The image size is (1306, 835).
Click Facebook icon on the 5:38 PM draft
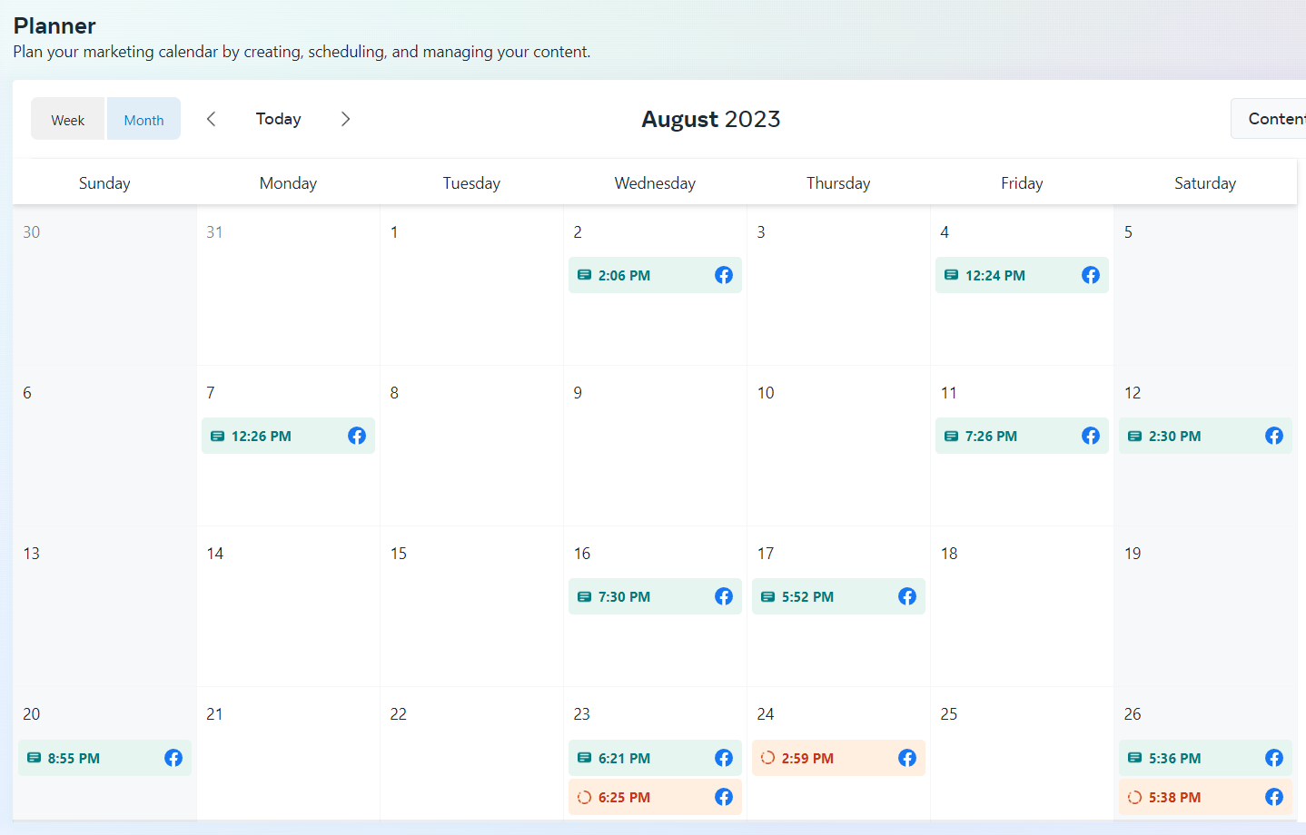point(1274,797)
